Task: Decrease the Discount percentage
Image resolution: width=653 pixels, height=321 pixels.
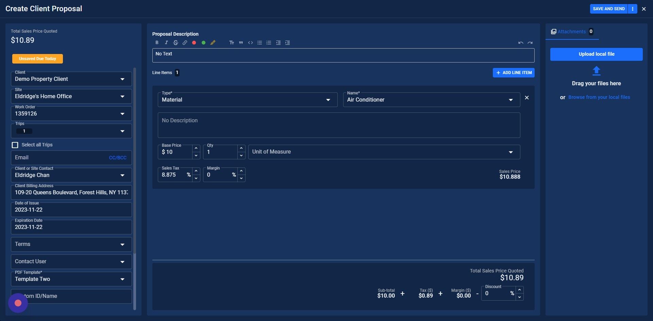Action: (x=519, y=297)
